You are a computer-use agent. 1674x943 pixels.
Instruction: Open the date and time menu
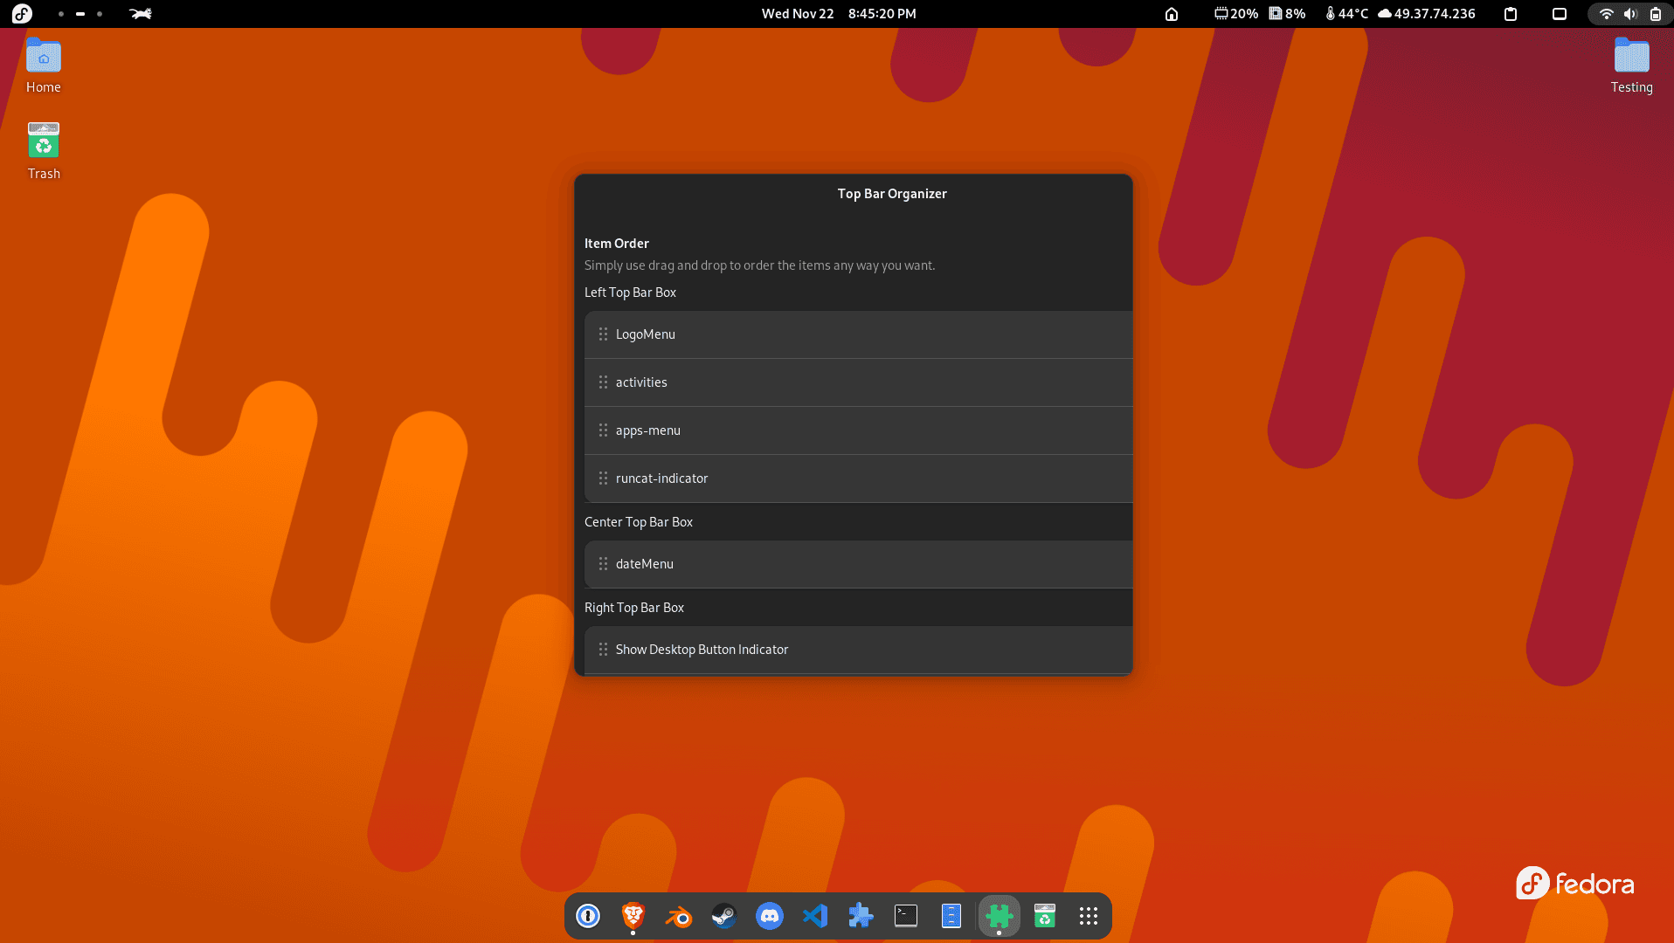839,14
